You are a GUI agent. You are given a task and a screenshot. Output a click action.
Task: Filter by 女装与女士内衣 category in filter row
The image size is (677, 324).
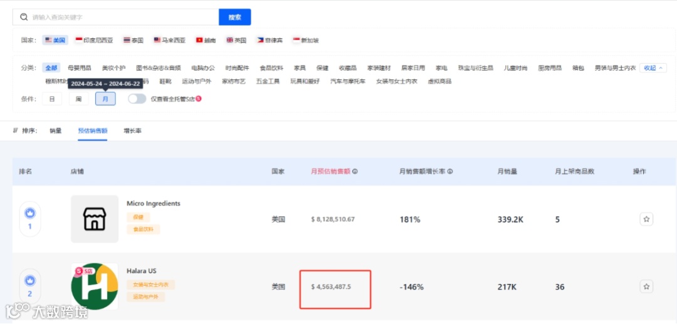[396, 81]
